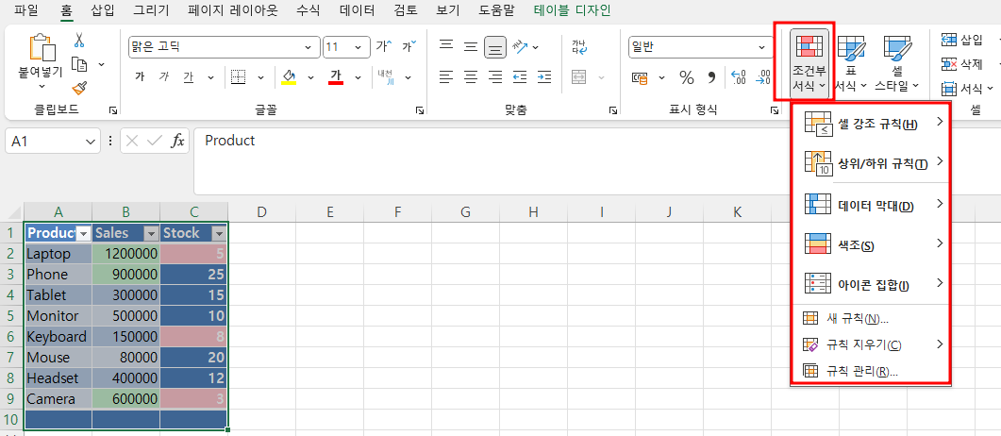This screenshot has height=436, width=1001.
Task: Click increase decimal icon
Action: point(738,78)
